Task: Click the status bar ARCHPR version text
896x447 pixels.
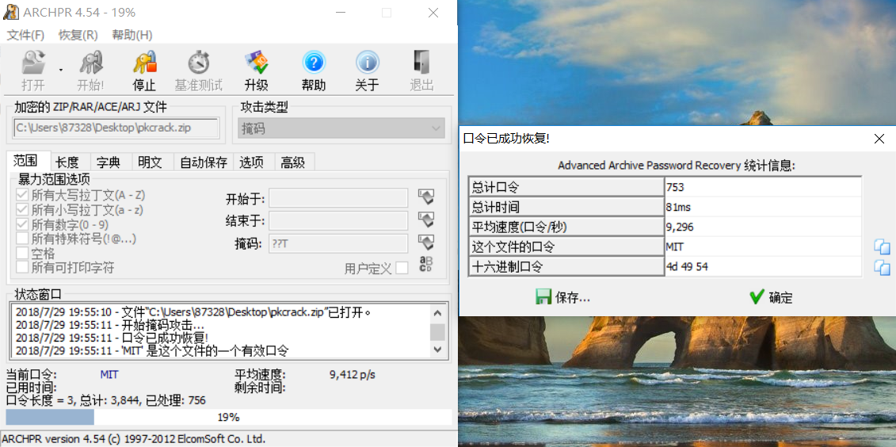Action: 135,439
